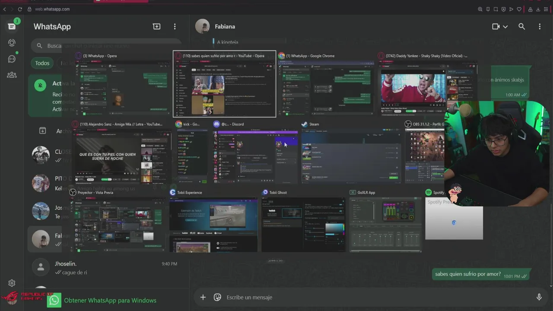Click the heart bookmark icon in browser toolbar
The image size is (553, 311).
coord(519,9)
